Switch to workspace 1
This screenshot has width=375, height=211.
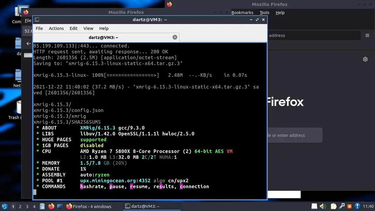pos(13,207)
